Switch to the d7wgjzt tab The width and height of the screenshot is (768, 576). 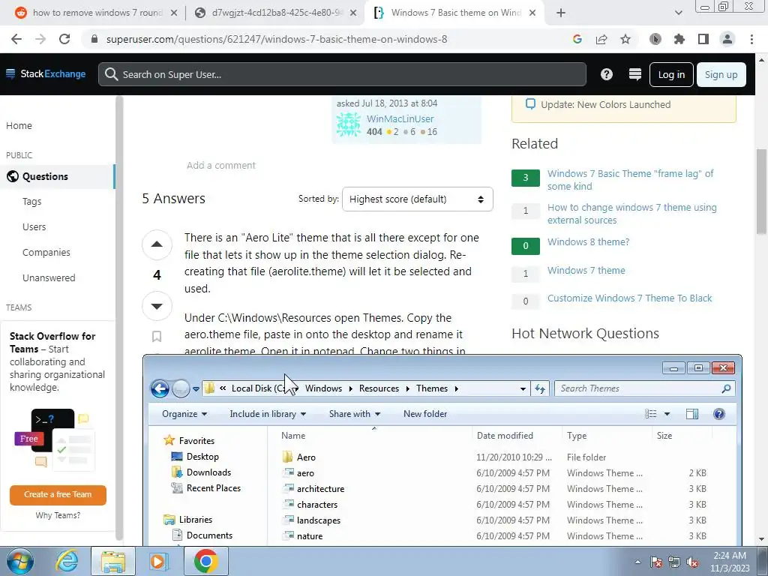[276, 13]
